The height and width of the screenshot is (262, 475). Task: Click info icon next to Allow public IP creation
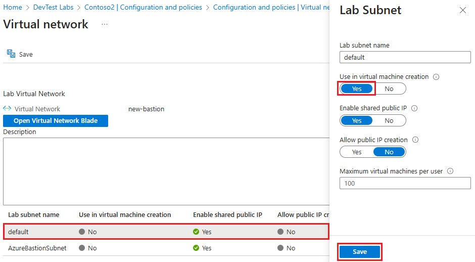(415, 140)
